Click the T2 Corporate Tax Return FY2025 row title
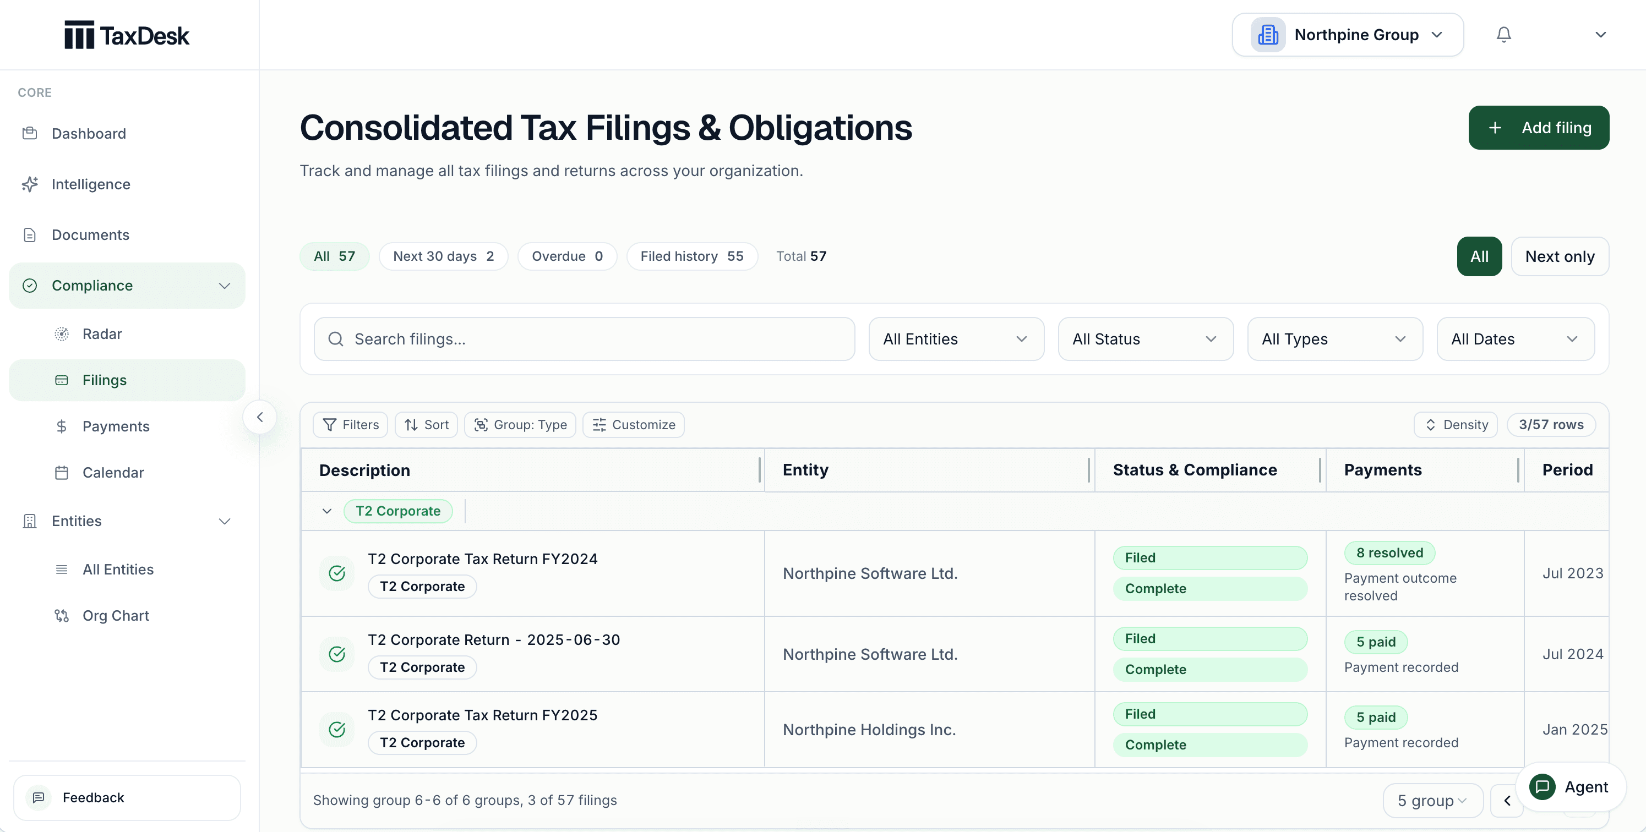Screen dimensions: 1646x832 [482, 715]
